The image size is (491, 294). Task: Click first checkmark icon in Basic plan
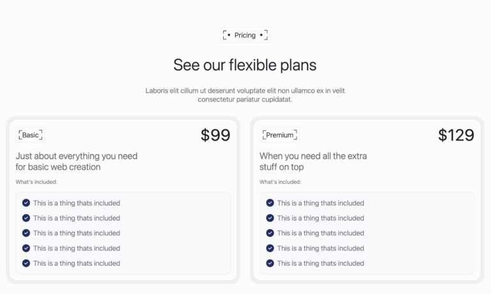(x=26, y=203)
